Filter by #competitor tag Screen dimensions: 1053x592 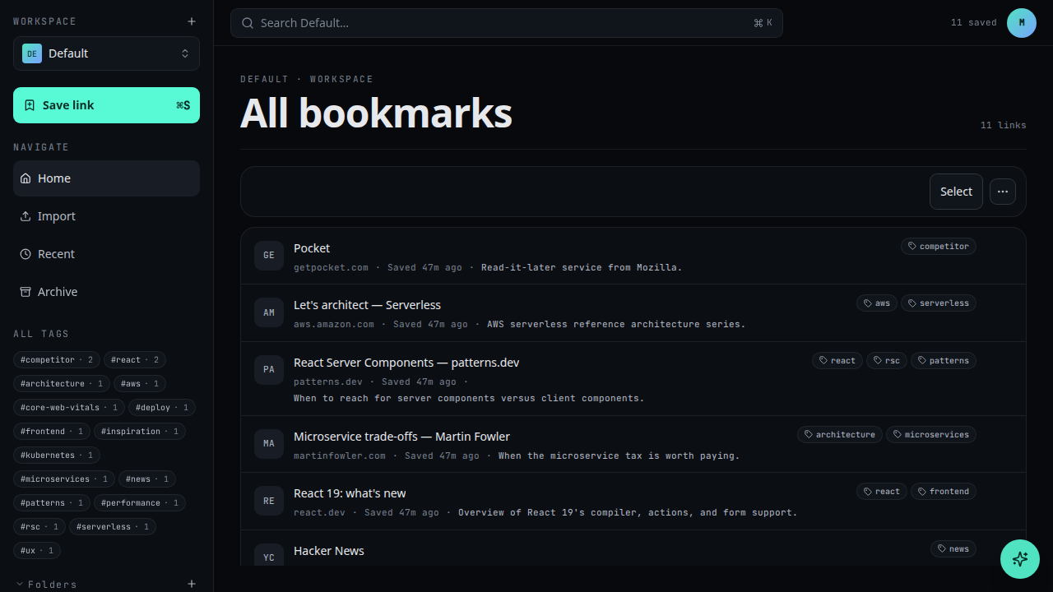[57, 360]
